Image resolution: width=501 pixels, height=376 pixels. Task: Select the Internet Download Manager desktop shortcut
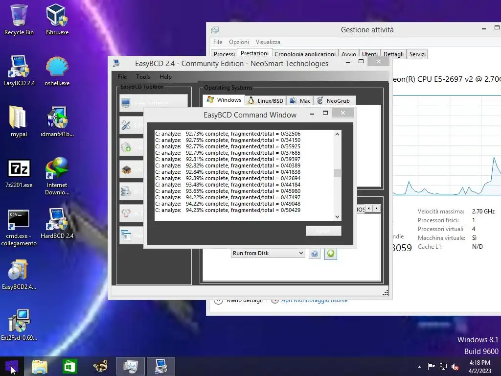coord(57,176)
